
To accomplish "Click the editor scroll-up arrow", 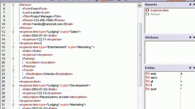I will point(140,5).
